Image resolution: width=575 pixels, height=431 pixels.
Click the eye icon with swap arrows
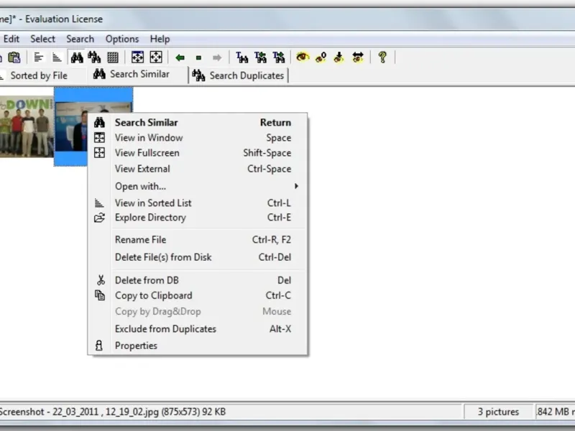tap(357, 57)
